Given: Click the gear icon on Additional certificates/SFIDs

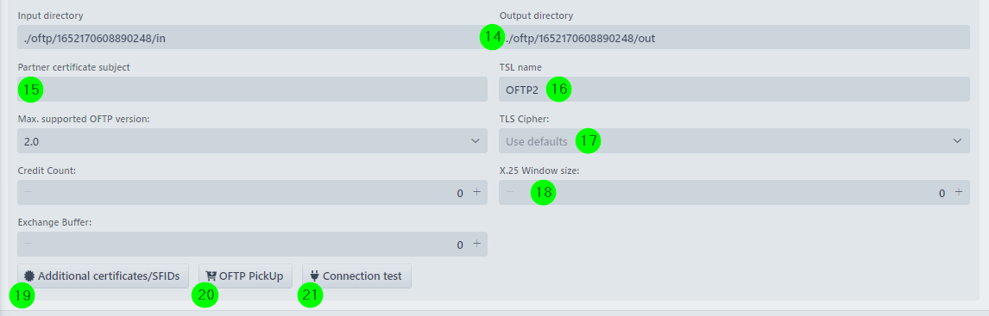Looking at the screenshot, I should 29,276.
